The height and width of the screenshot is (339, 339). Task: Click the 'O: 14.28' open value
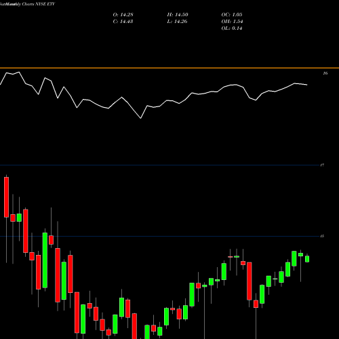tap(123, 15)
